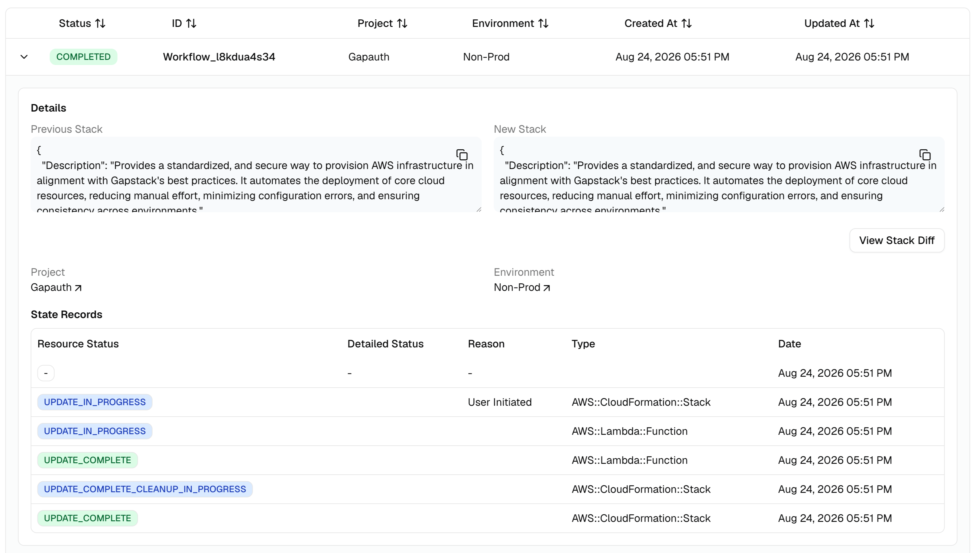Click Detailed Status column header
This screenshot has width=976, height=553.
coord(385,344)
